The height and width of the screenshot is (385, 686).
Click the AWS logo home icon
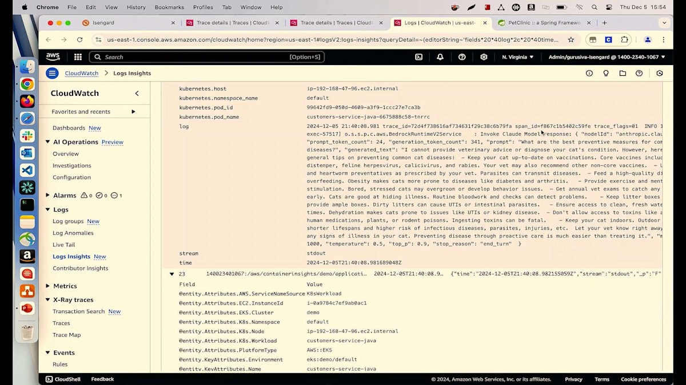53,57
